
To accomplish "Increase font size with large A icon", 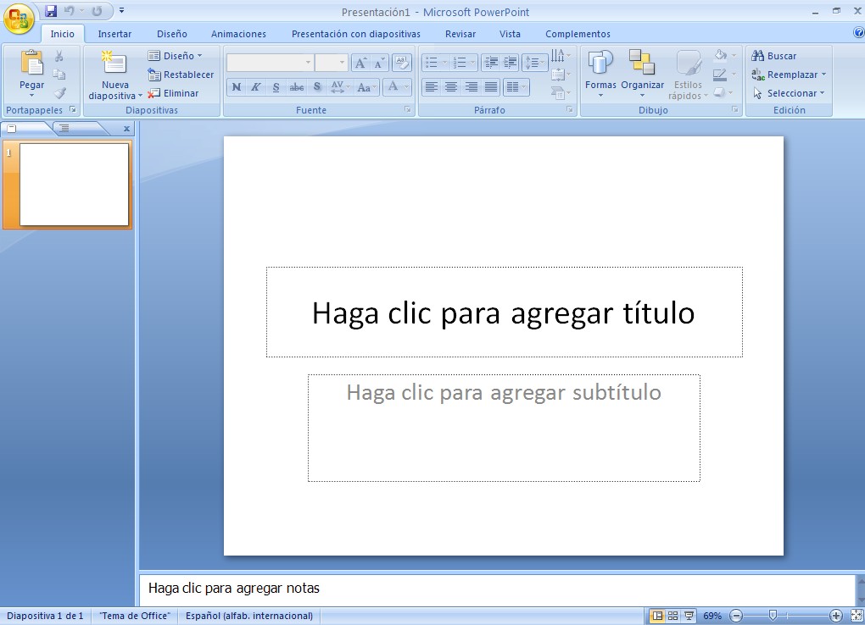I will click(360, 63).
